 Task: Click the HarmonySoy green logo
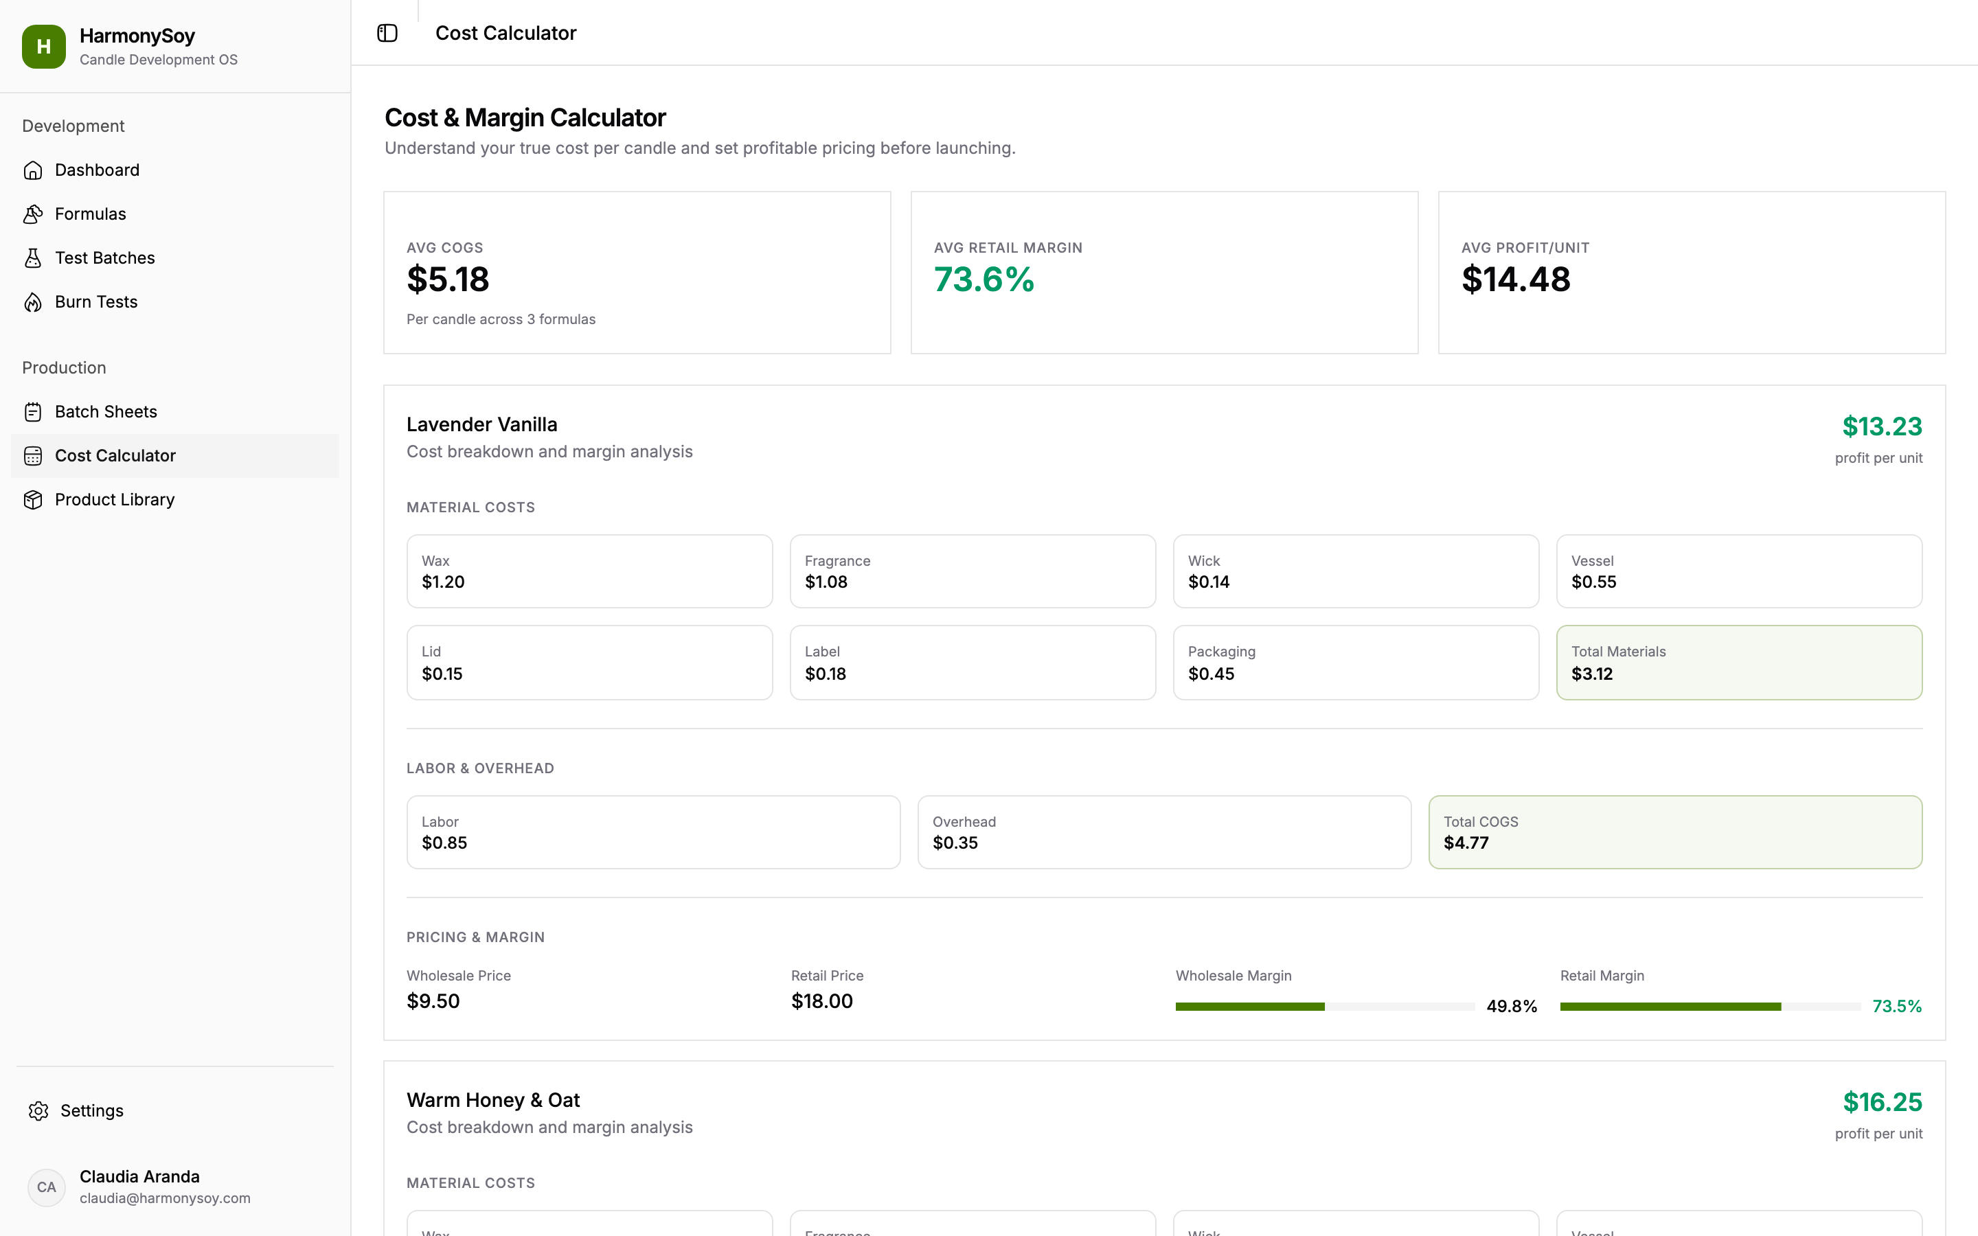pyautogui.click(x=43, y=47)
